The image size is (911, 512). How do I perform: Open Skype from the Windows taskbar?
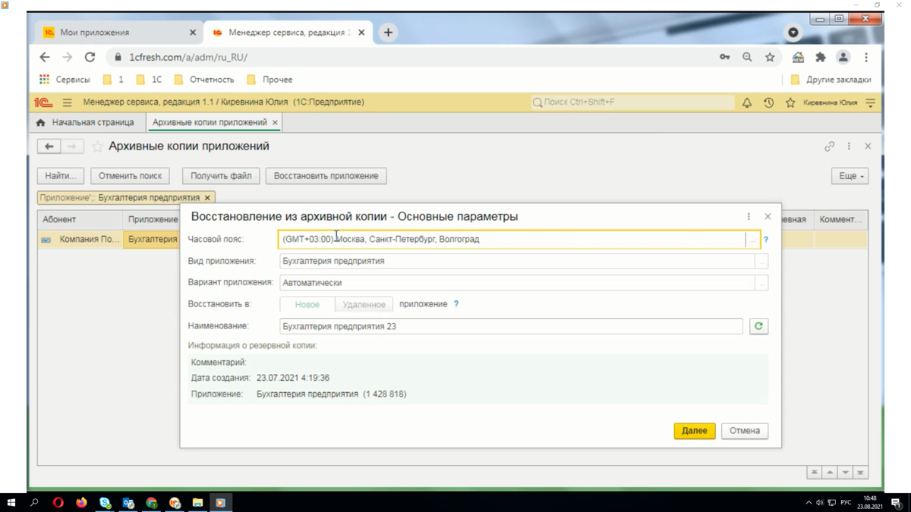click(x=105, y=502)
